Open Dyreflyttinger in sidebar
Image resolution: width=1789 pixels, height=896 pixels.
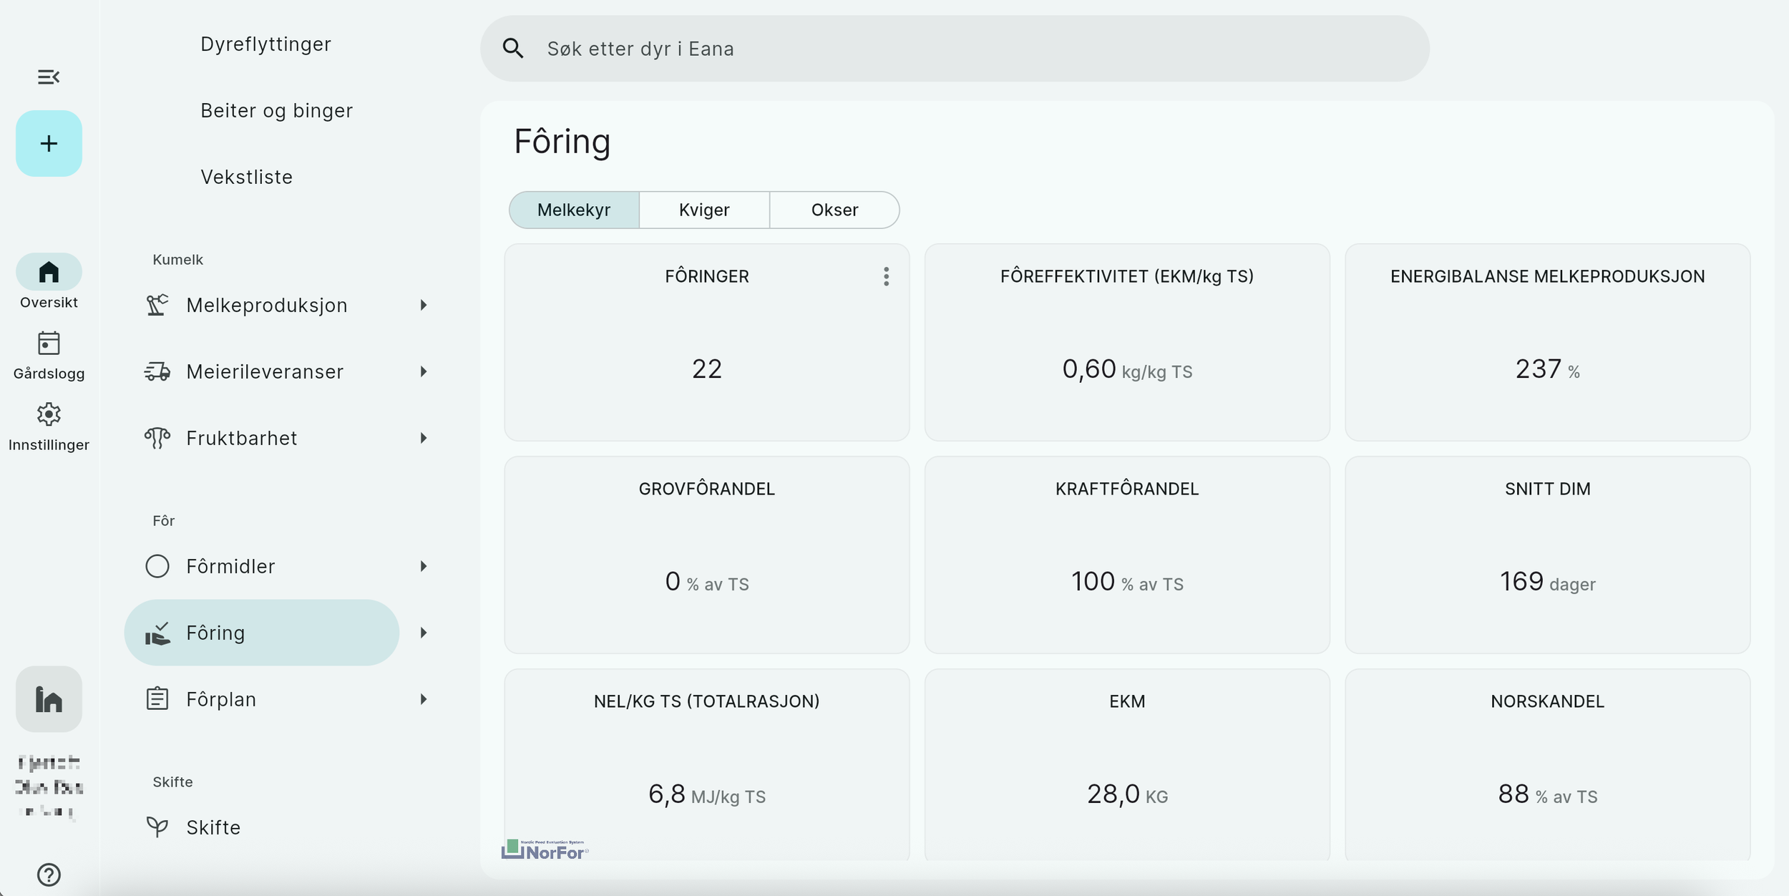pyautogui.click(x=265, y=44)
